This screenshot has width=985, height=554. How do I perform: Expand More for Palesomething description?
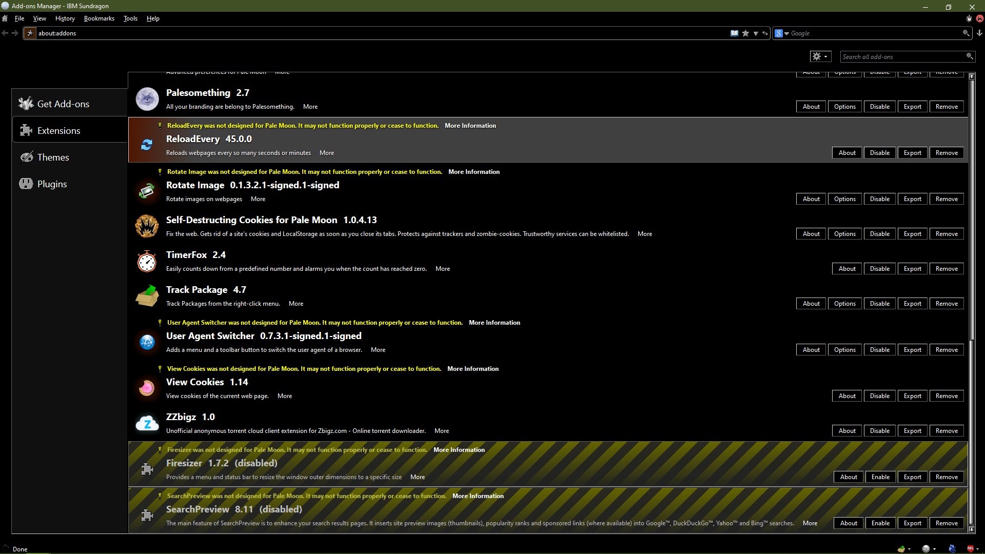[310, 107]
